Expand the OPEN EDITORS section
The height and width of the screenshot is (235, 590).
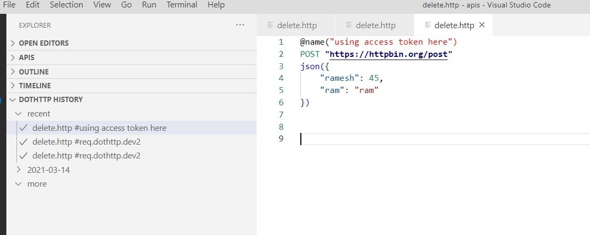(x=132, y=43)
